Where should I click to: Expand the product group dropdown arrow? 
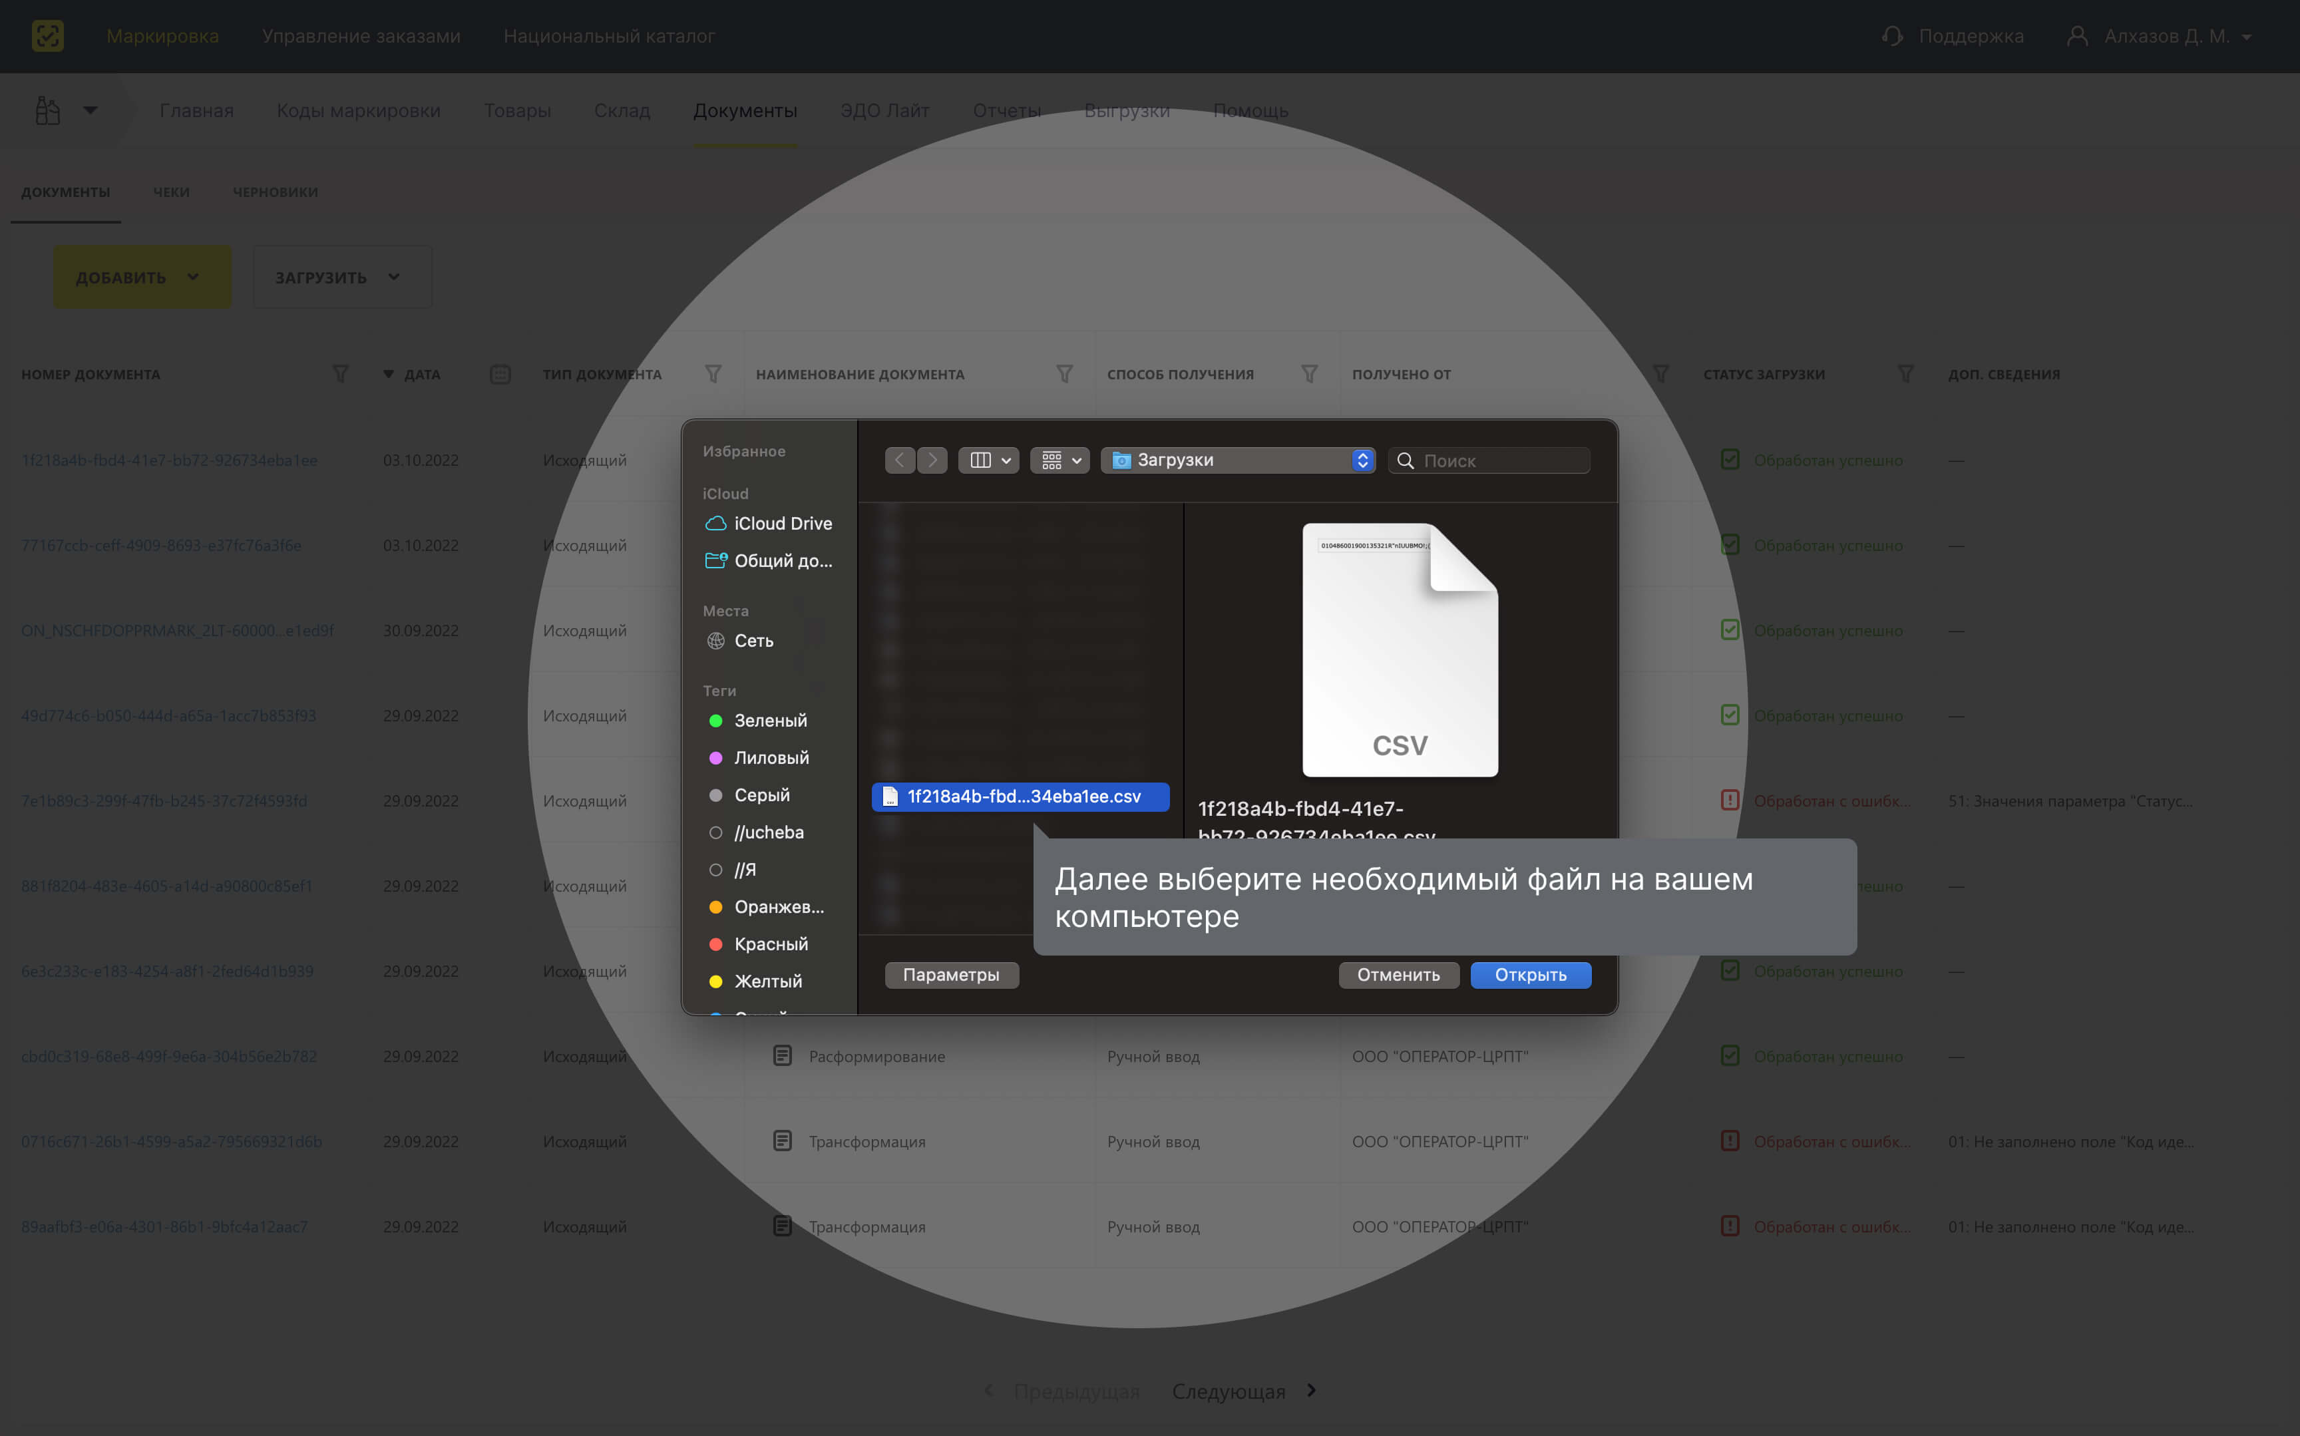point(91,110)
